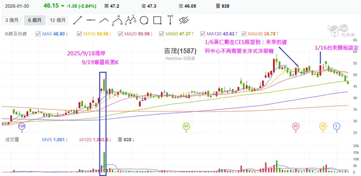Viewport: 361px width, 176px height.
Task: Uncheck the MA20 moving average checkbox
Action: (x=120, y=34)
